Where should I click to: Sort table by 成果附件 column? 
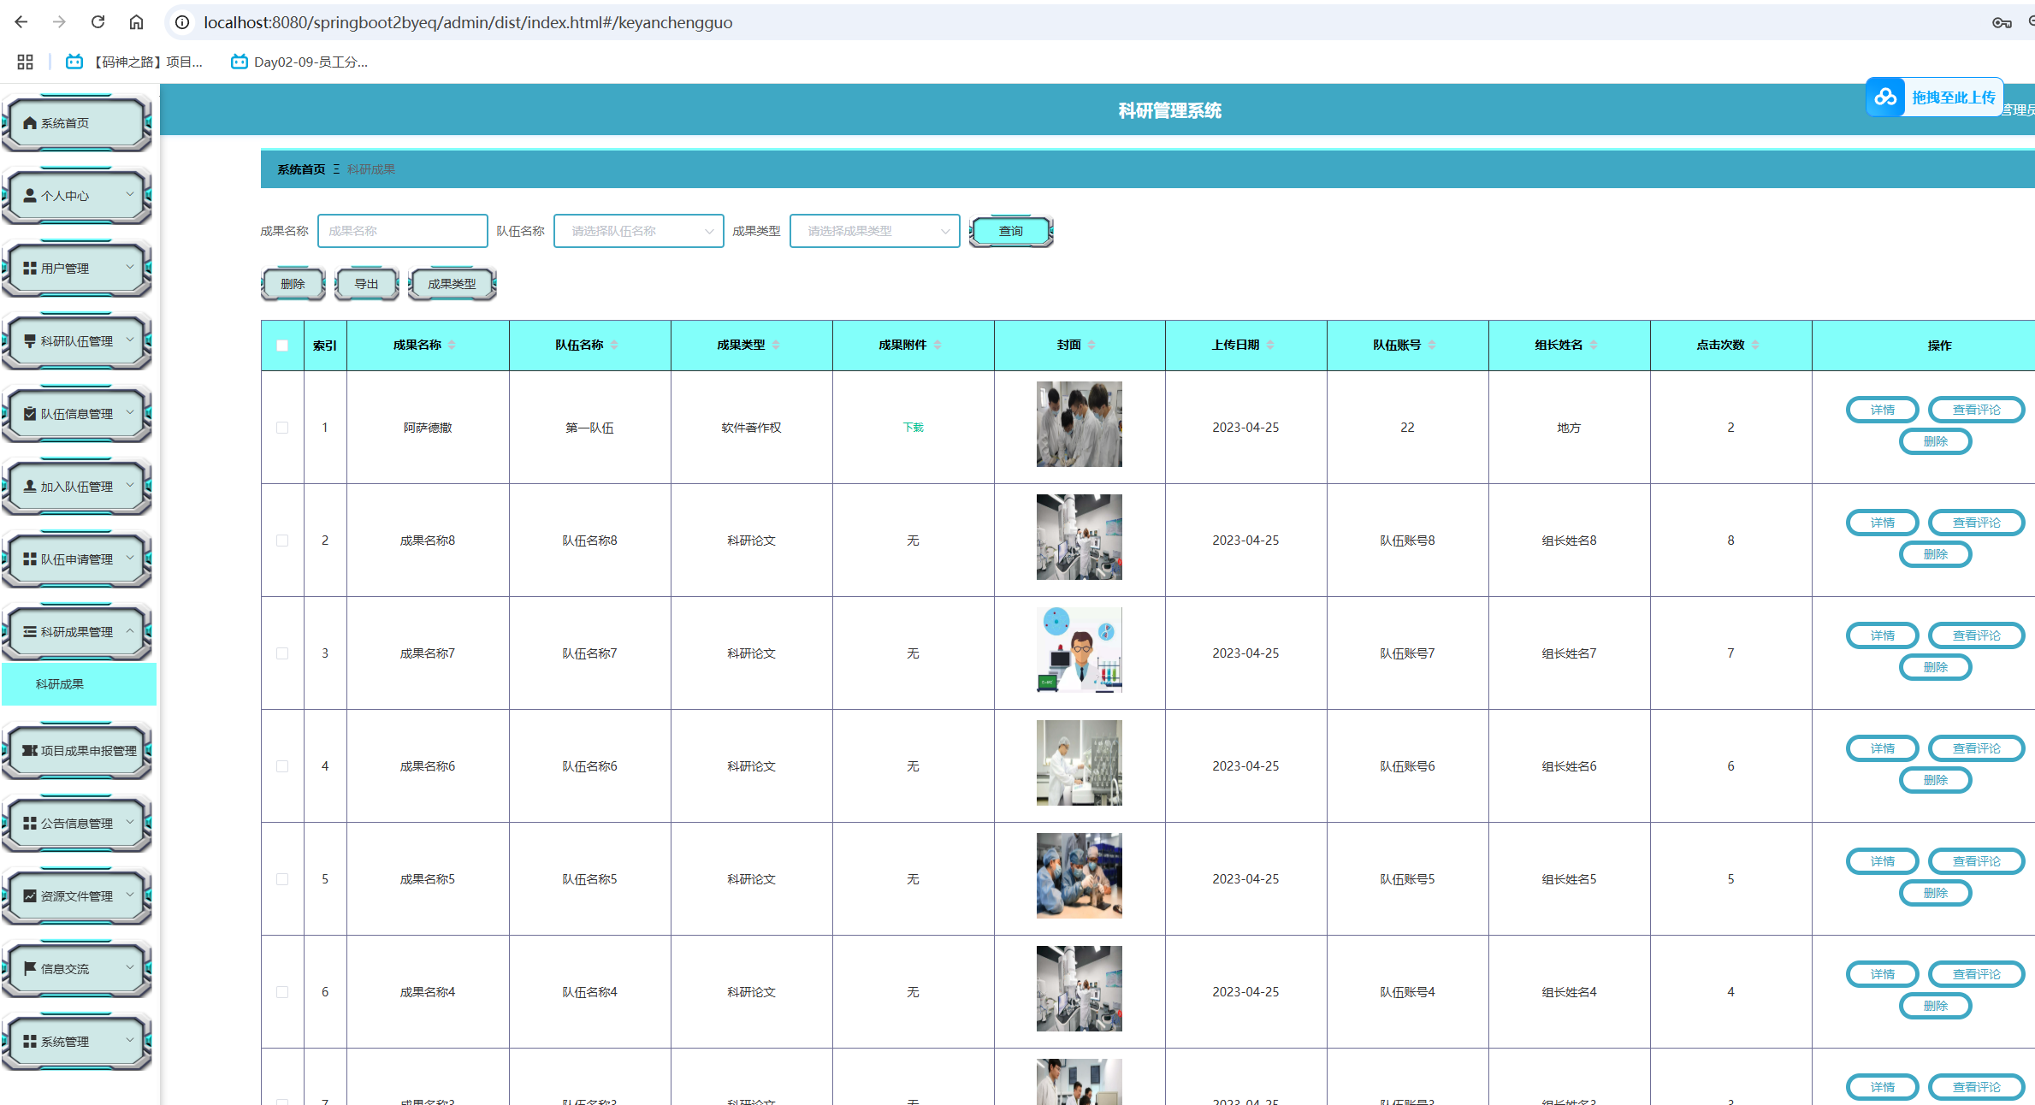(938, 345)
